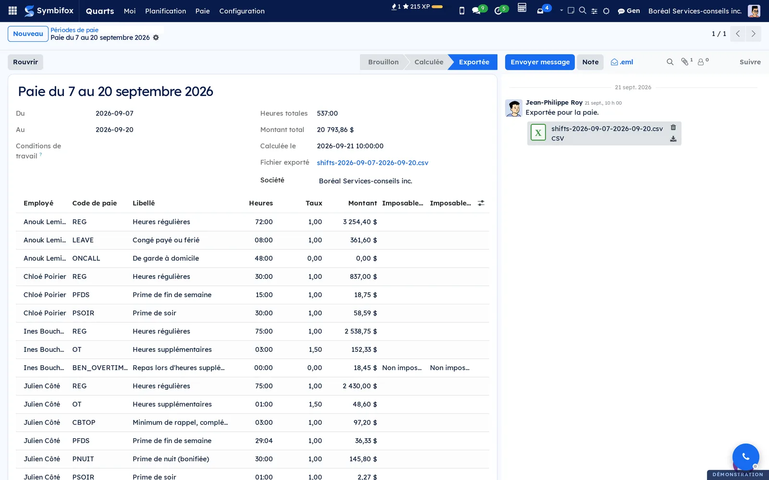Click Suivre to follow record
The height and width of the screenshot is (480, 769).
coord(750,62)
